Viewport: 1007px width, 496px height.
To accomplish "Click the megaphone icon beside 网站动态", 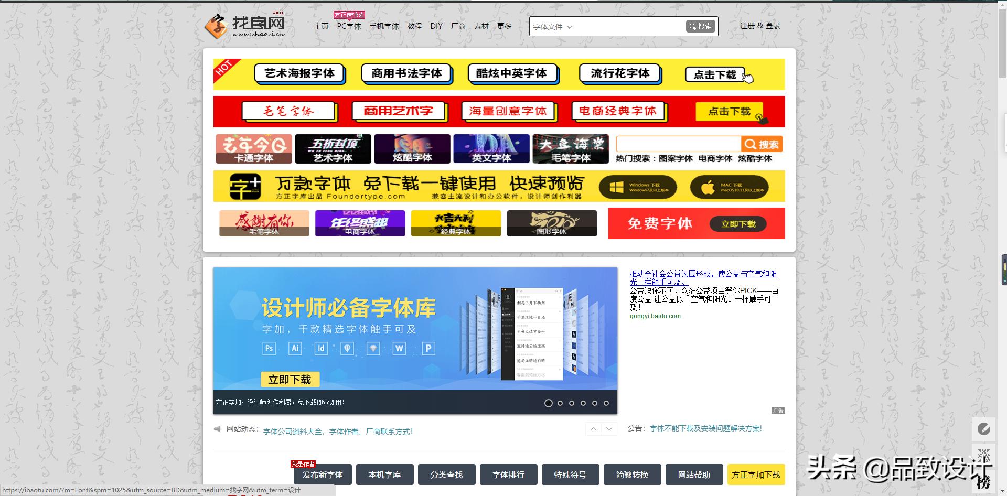I will tap(217, 428).
